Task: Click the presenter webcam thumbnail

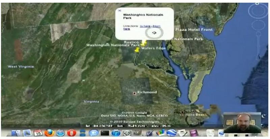Action: pos(242,123)
